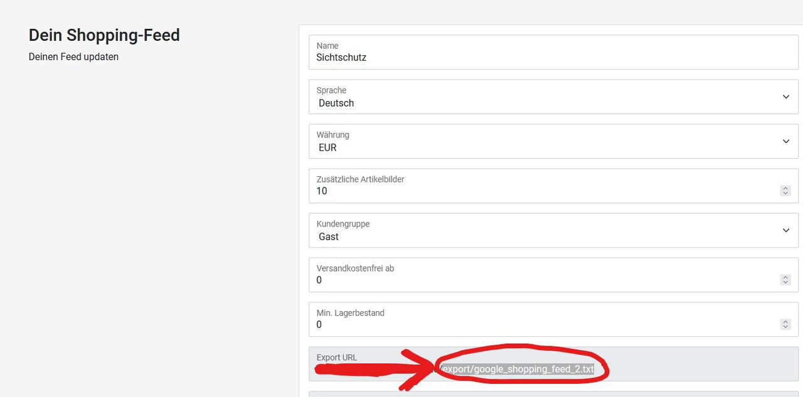Click the stepper of Zusätzliche Artikelbilder
The width and height of the screenshot is (803, 397).
point(785,191)
